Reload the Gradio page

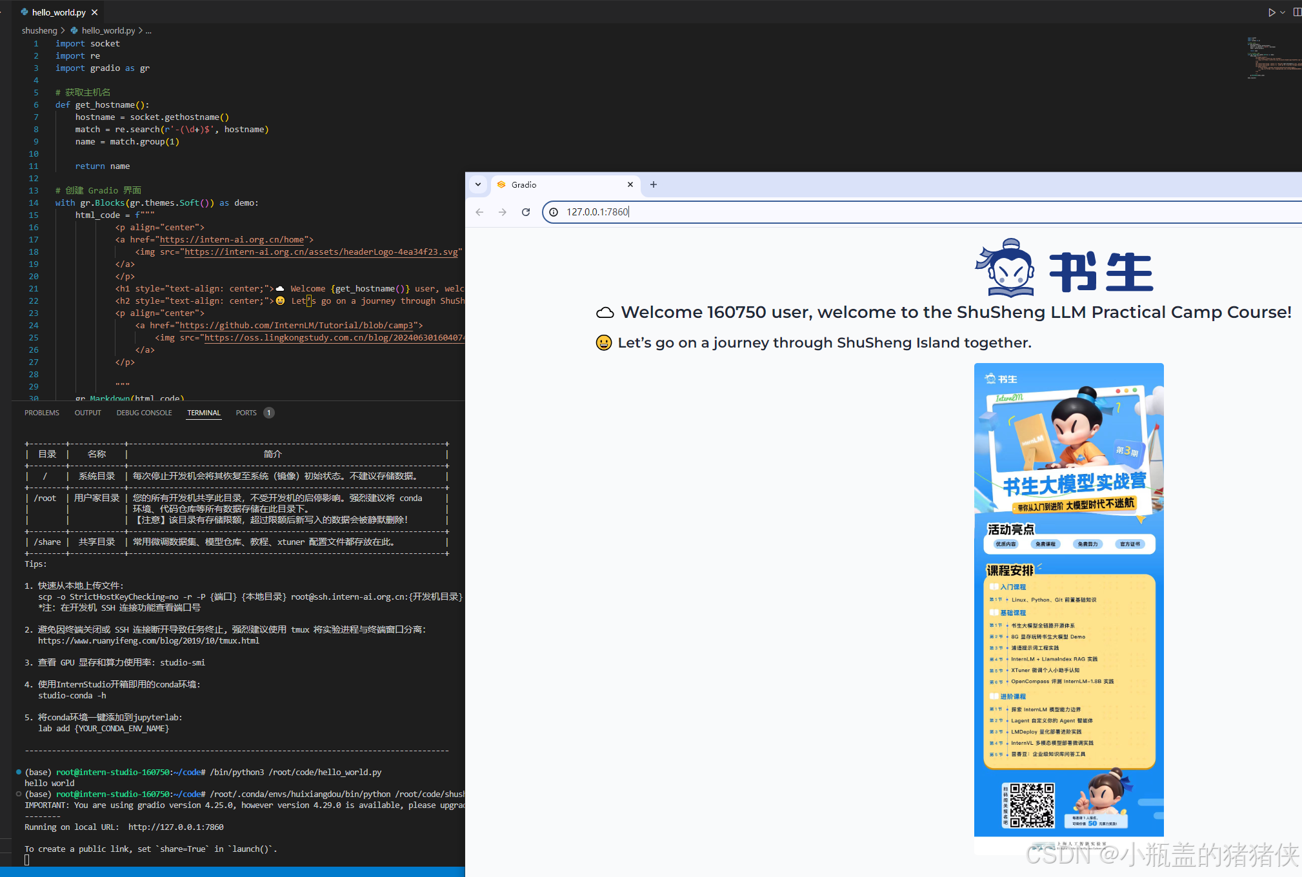526,212
